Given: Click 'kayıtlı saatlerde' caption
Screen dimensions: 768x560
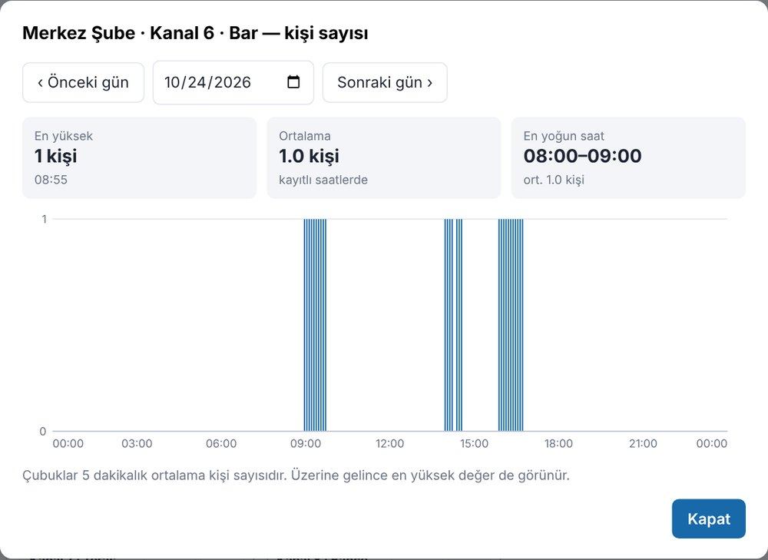Looking at the screenshot, I should coord(323,180).
